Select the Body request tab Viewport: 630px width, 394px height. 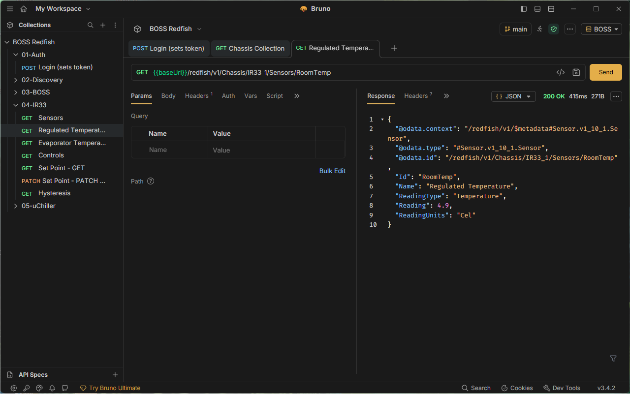(168, 96)
